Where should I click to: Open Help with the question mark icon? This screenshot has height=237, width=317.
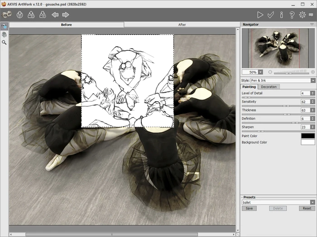pyautogui.click(x=292, y=15)
